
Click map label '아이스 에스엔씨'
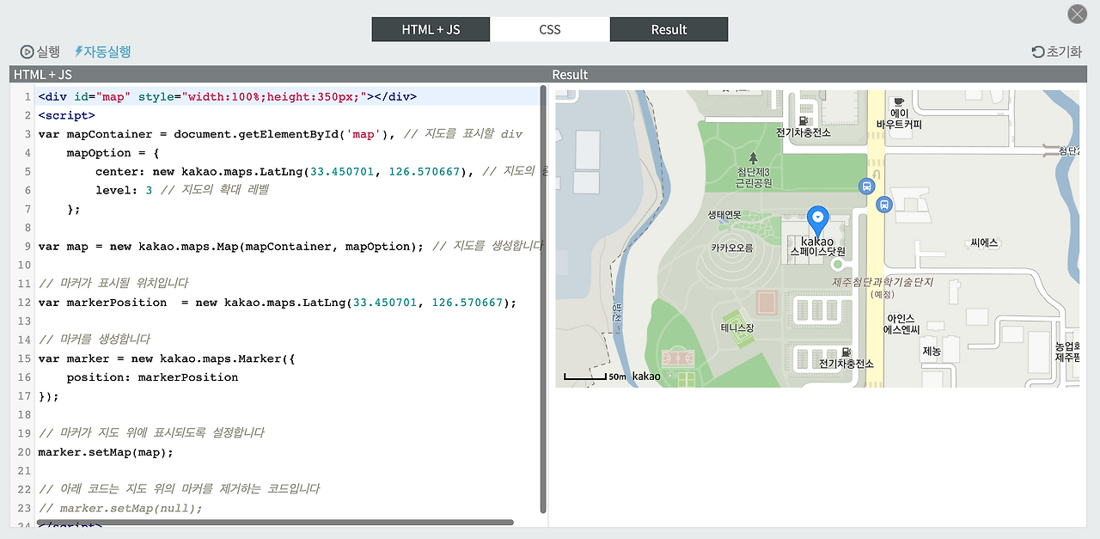(901, 324)
